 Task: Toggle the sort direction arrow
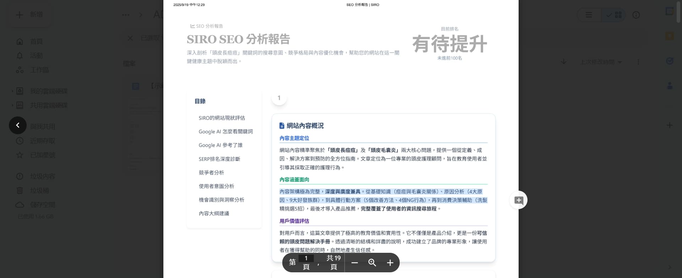click(564, 62)
